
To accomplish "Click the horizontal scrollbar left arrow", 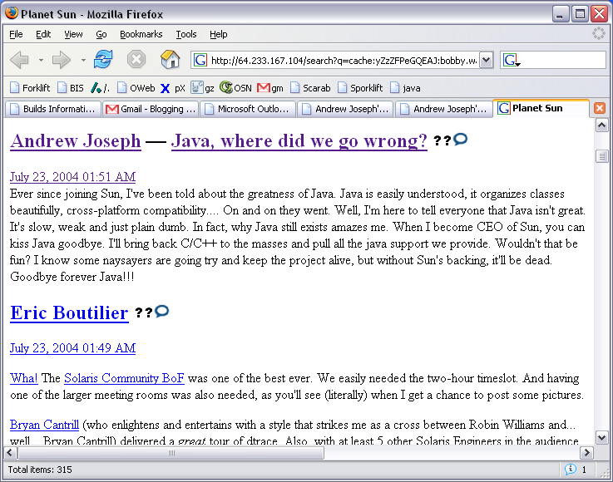I will [x=10, y=453].
